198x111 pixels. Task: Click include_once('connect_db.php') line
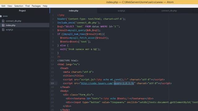point(79,23)
